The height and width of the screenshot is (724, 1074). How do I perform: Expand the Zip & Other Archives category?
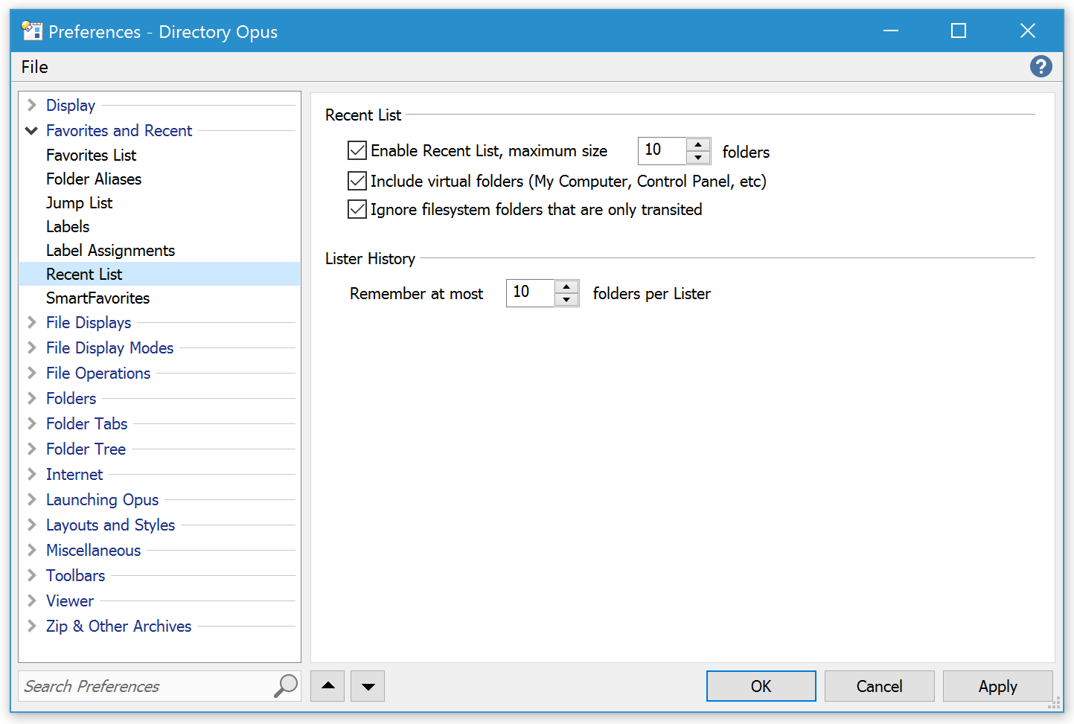[32, 626]
